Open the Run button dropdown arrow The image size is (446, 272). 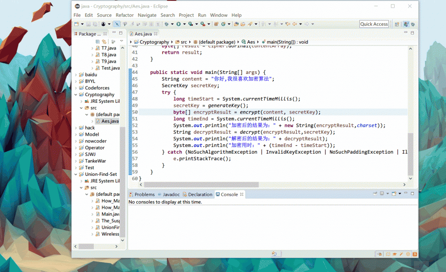183,24
